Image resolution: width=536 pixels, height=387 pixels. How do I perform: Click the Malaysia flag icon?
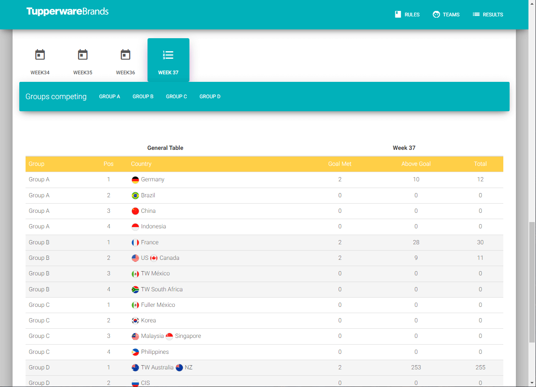(x=135, y=336)
